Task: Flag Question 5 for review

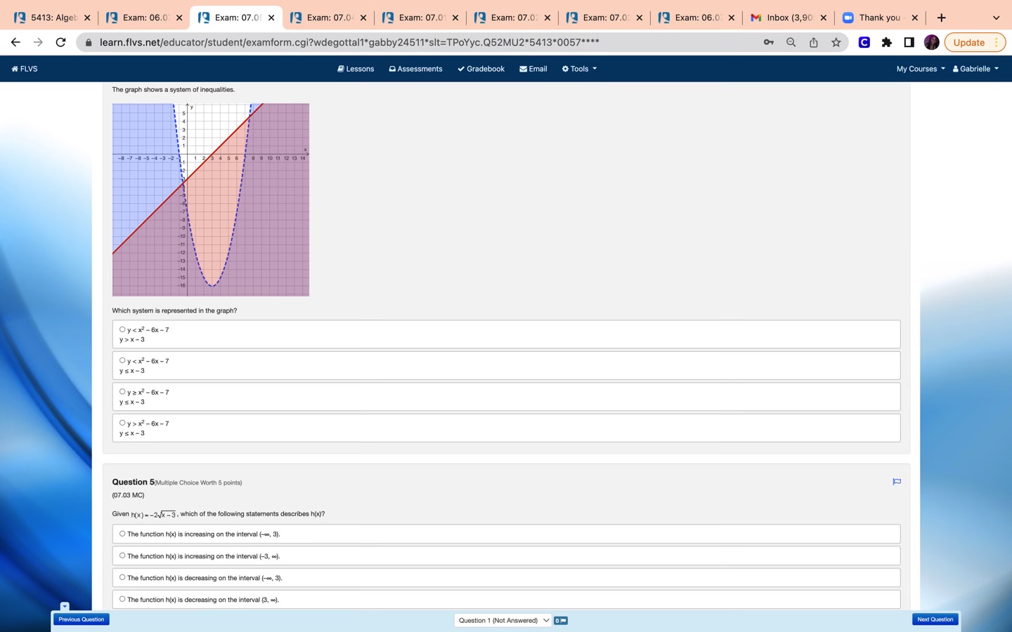Action: 897,482
